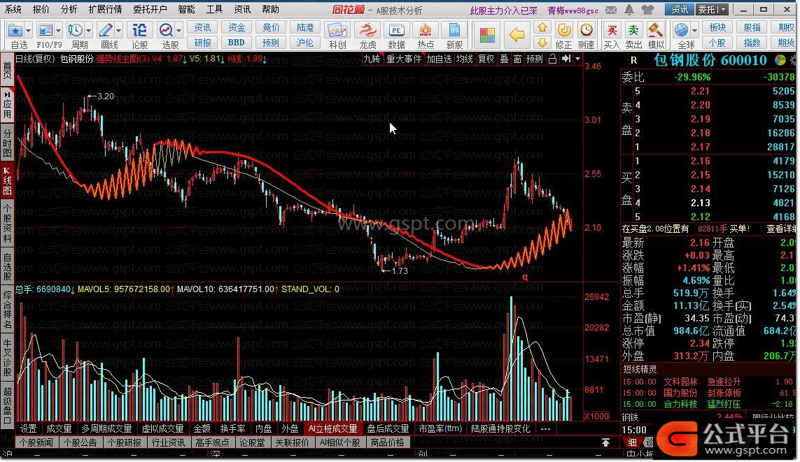Open the 扩展行情 menu
This screenshot has height=462, width=800.
click(x=105, y=9)
